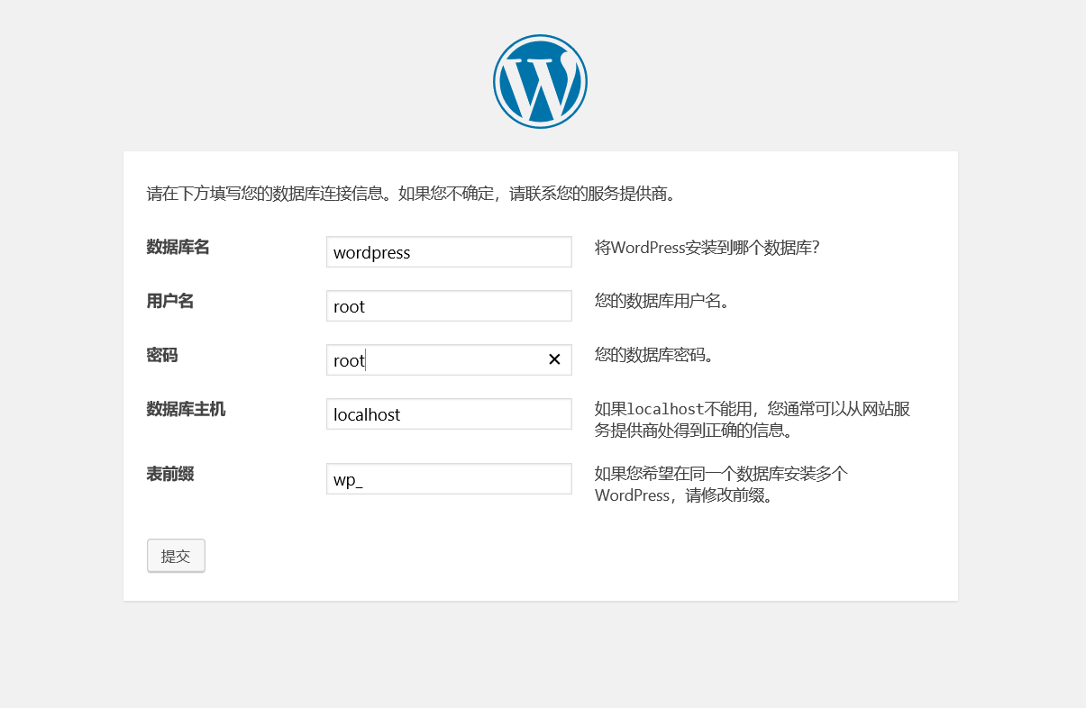Click the text 将WordPress安装到哪个数据库?
This screenshot has height=708, width=1086.
point(707,248)
